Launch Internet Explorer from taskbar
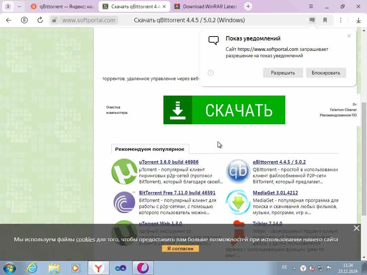This screenshot has width=367, height=275. [x=32, y=268]
